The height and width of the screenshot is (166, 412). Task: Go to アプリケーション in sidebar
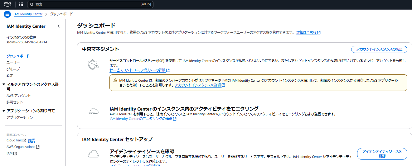click(x=20, y=117)
